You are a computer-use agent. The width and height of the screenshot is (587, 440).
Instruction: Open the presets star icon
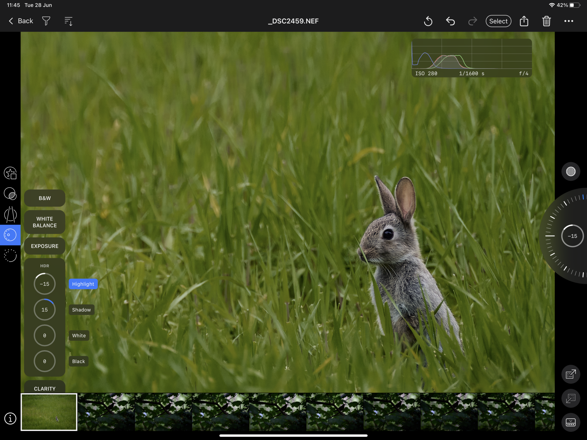10,173
